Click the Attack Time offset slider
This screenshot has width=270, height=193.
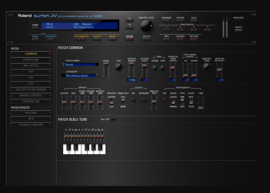82,103
